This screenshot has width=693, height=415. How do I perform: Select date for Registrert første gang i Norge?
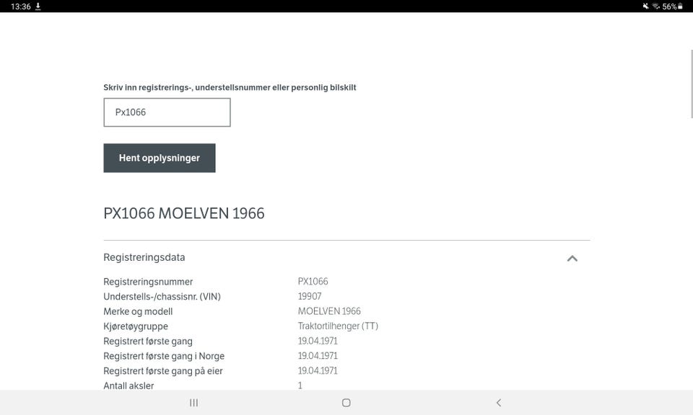pos(318,356)
